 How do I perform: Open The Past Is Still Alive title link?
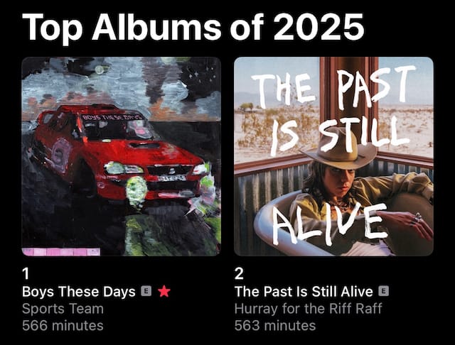tap(304, 292)
